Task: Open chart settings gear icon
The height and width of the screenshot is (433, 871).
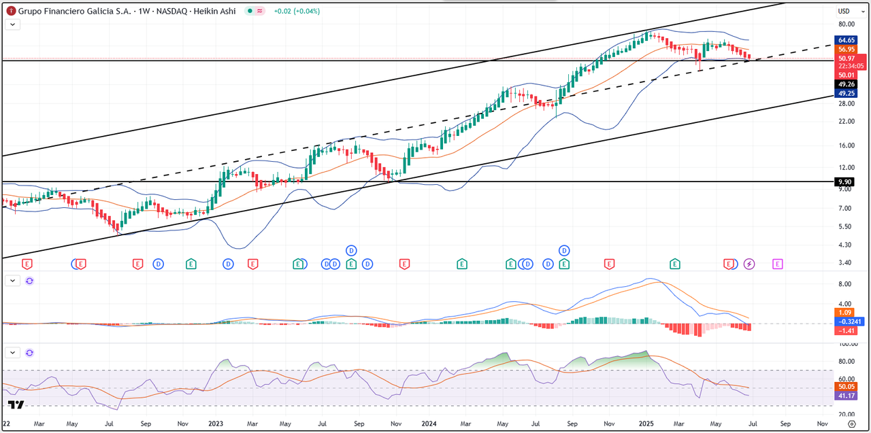Action: pyautogui.click(x=851, y=423)
